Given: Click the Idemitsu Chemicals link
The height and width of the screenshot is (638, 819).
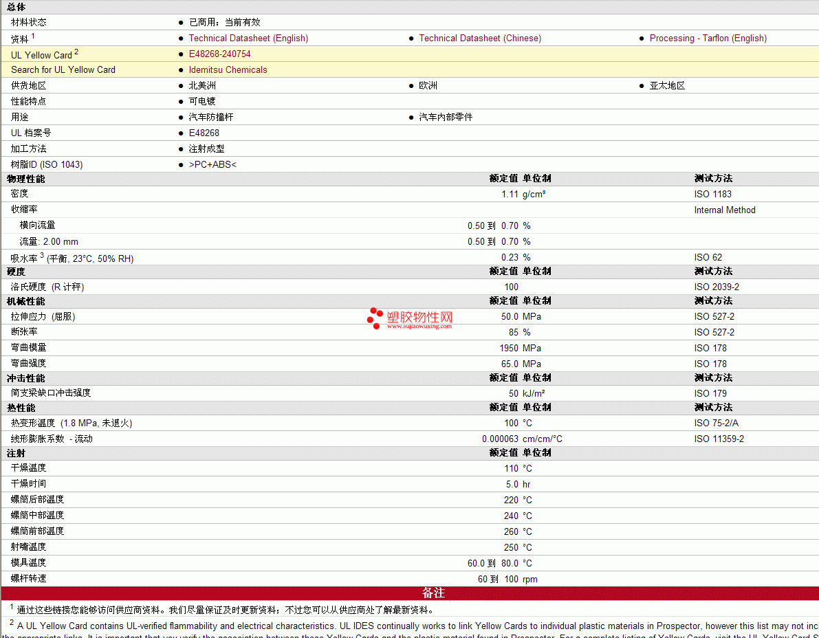Looking at the screenshot, I should tap(228, 69).
